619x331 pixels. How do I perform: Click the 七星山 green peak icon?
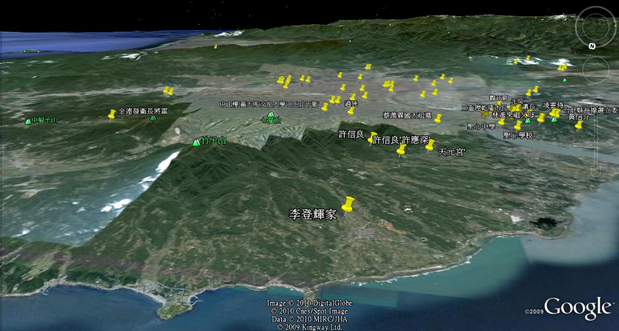coord(270,114)
